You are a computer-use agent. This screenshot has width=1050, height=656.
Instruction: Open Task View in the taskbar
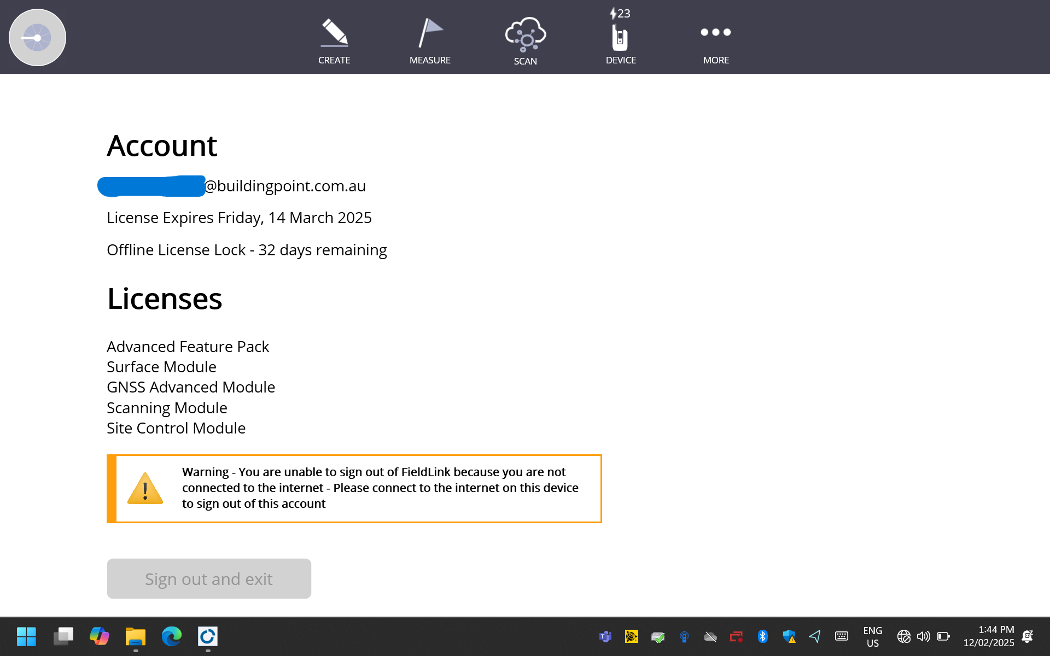(63, 636)
